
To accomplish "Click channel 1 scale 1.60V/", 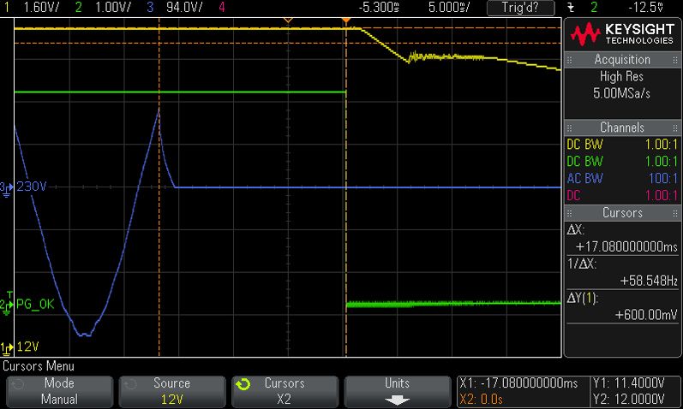I will [x=40, y=7].
